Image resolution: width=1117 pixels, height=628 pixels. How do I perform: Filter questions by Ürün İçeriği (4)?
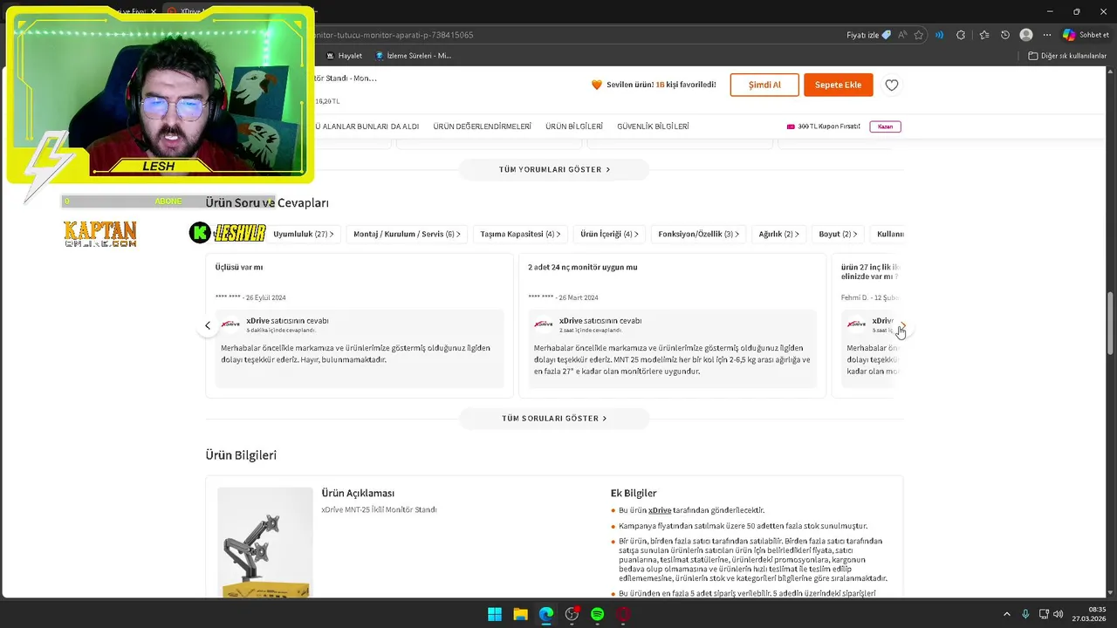coord(609,234)
